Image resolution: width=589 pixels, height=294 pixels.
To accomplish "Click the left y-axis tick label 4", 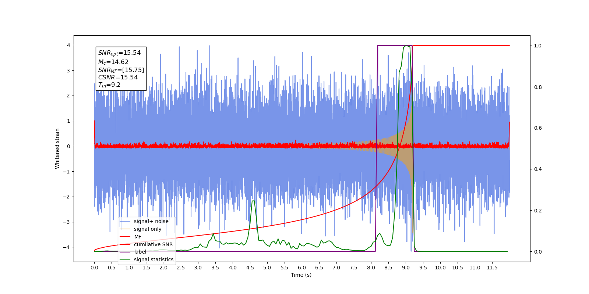I will point(68,45).
